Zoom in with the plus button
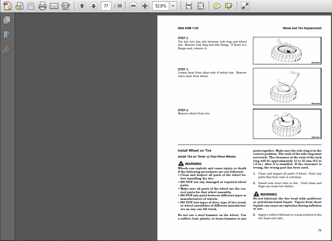The image size is (332, 241). [145, 6]
